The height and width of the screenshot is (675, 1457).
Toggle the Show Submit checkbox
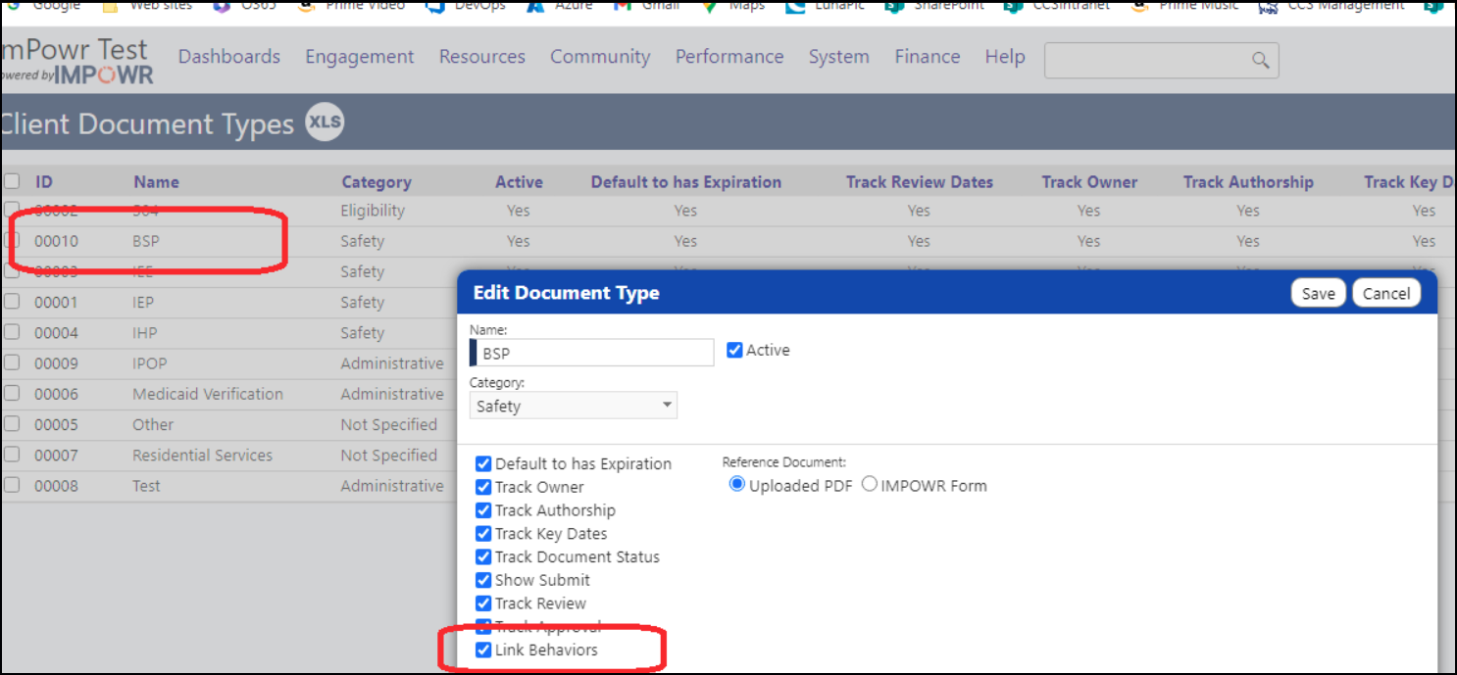coord(483,580)
